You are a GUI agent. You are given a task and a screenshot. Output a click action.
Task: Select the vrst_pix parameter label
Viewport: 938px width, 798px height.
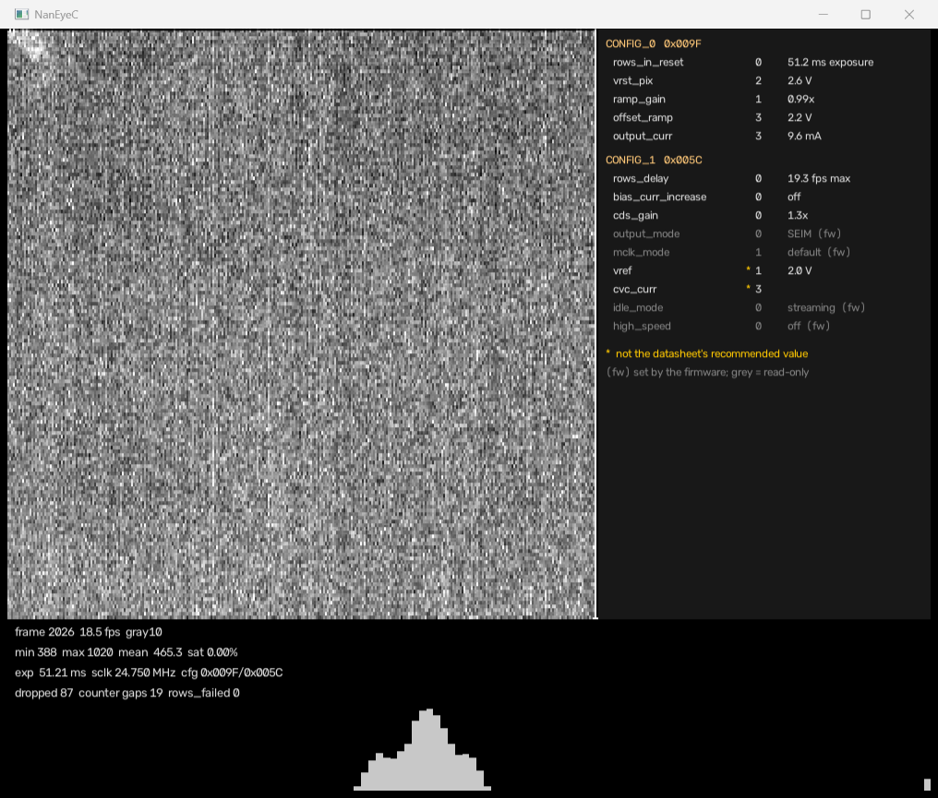(633, 80)
